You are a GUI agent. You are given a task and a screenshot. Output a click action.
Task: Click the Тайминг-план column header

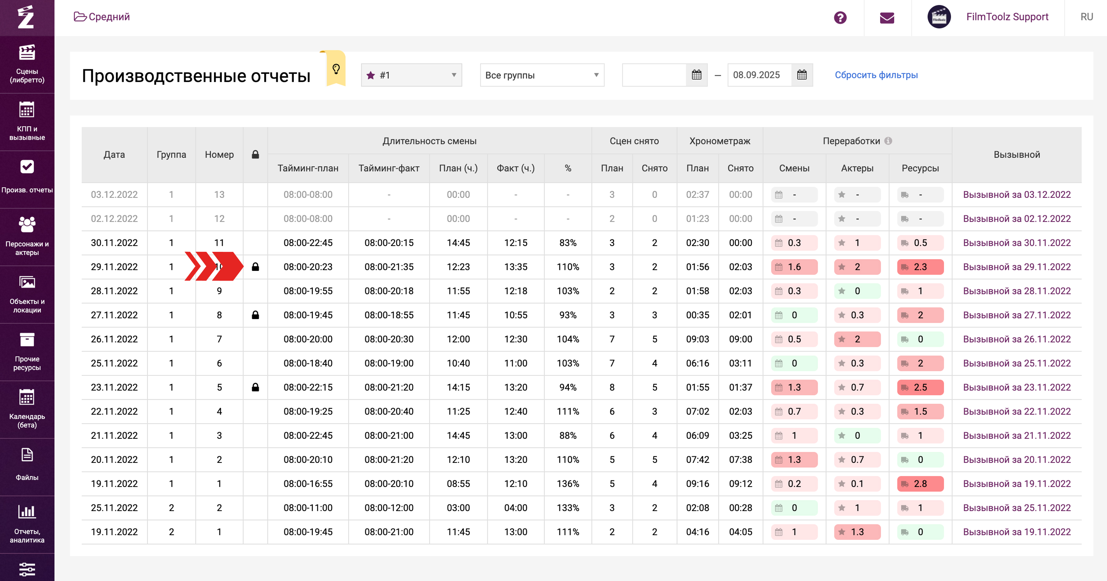pos(308,168)
